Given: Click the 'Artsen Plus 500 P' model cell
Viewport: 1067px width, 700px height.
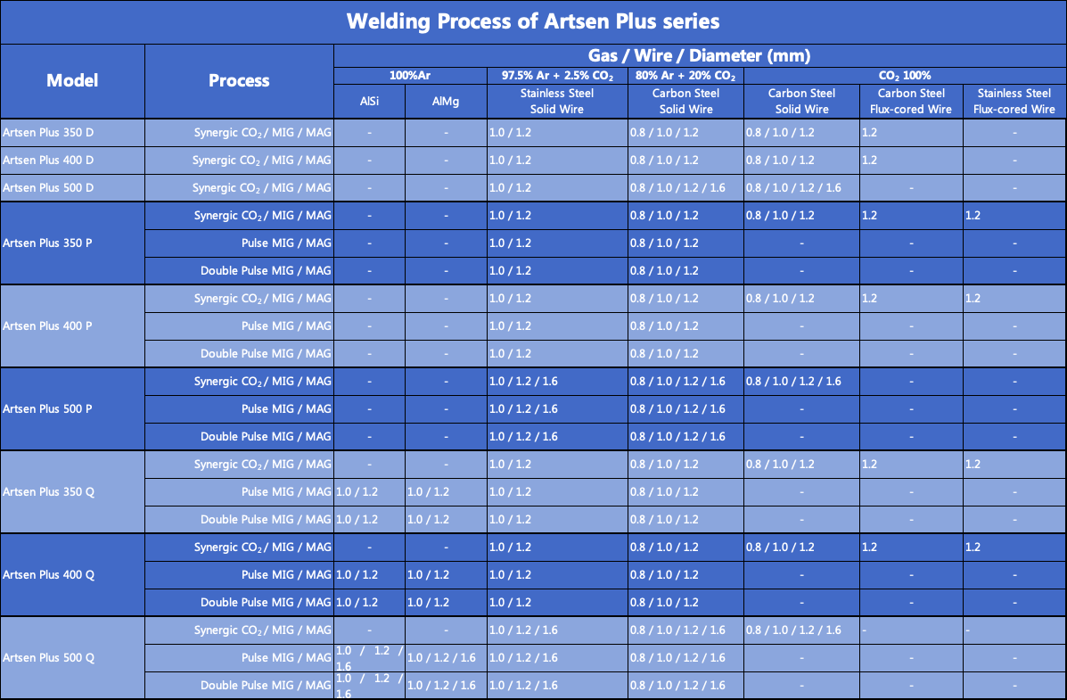Looking at the screenshot, I should [72, 409].
